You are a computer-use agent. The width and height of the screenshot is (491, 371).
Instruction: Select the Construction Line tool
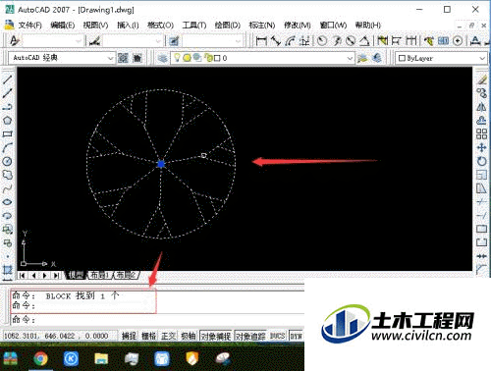[x=7, y=93]
